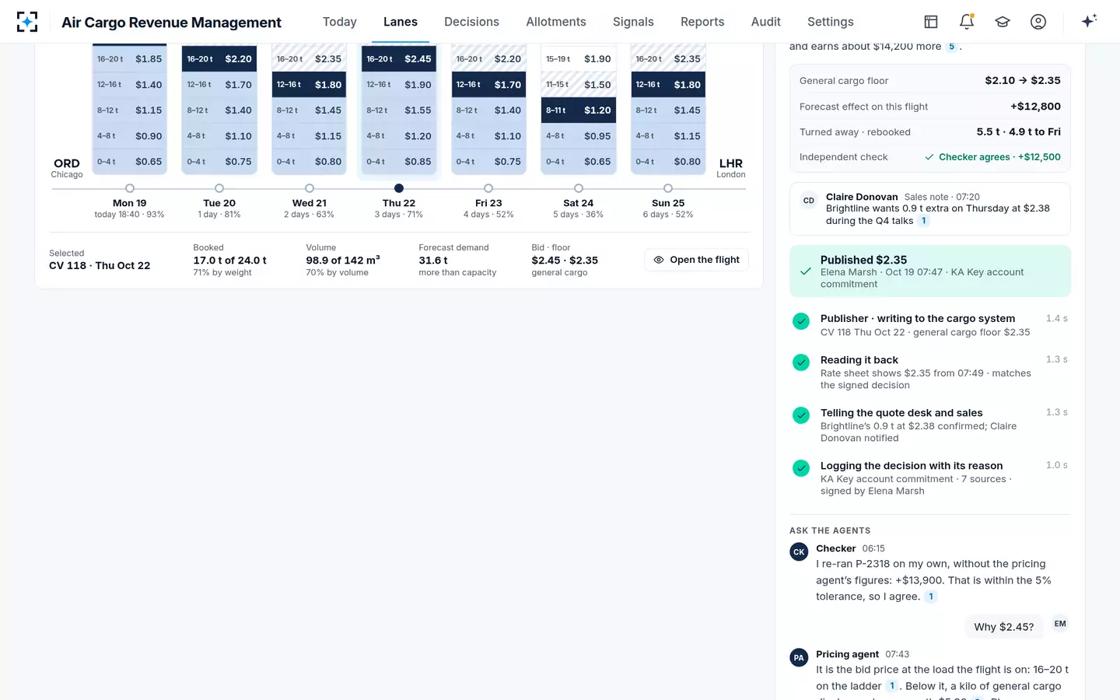The width and height of the screenshot is (1120, 700).
Task: Open the sparkle AI assistant icon
Action: click(1089, 21)
